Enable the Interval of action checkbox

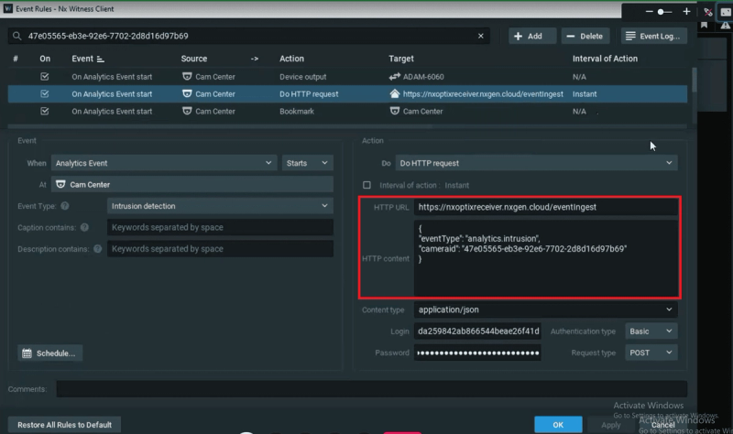click(367, 185)
